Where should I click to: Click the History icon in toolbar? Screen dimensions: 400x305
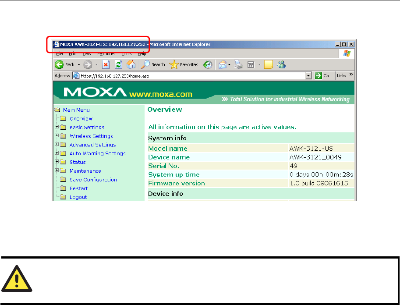[208, 64]
